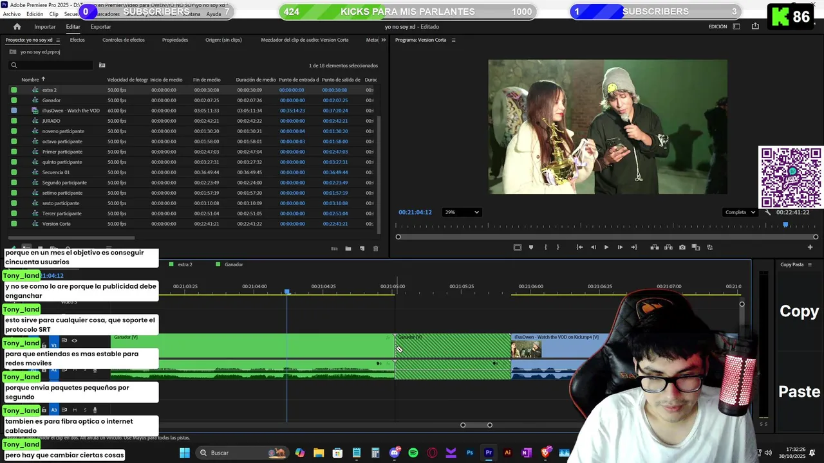Image resolution: width=824 pixels, height=463 pixels.
Task: Click the Mark Out bracket icon
Action: click(x=557, y=247)
